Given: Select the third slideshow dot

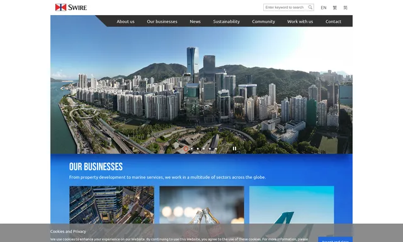Looking at the screenshot, I should pos(198,149).
